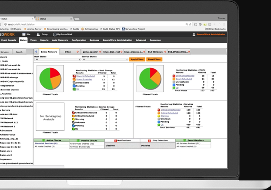
Task: Close the linux_process_c... tab
Action: coord(144,52)
